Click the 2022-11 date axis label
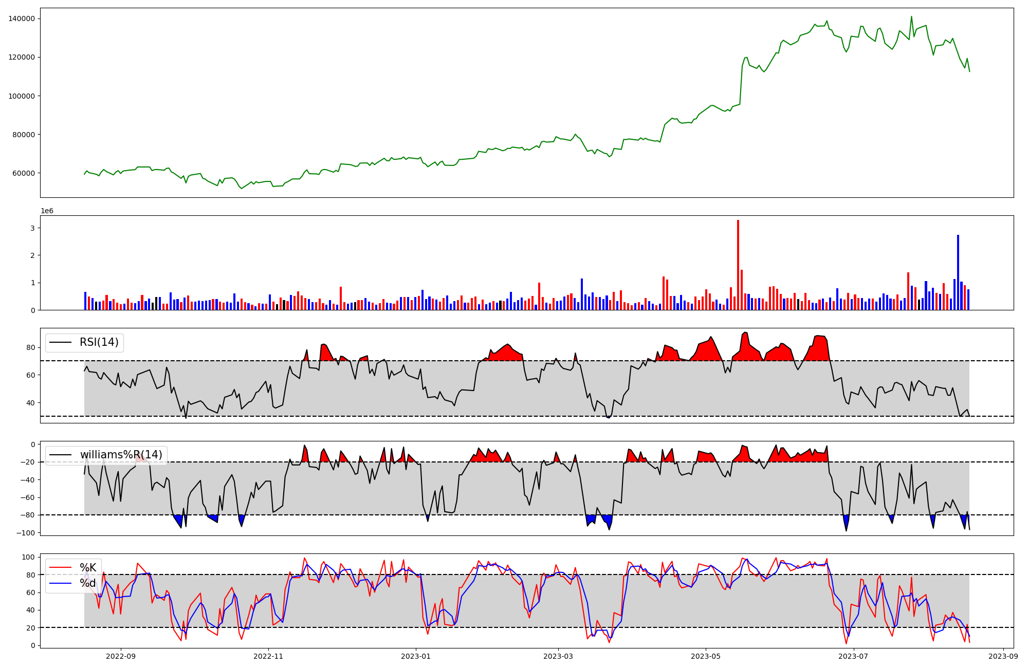Screen dimensions: 1028x668 [x=268, y=656]
